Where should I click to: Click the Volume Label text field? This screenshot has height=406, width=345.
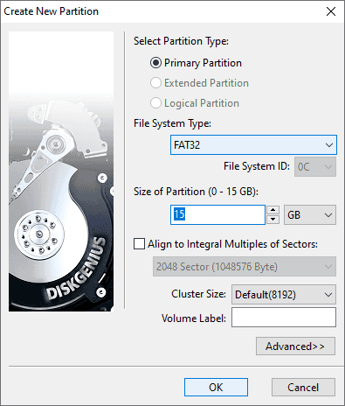coord(284,317)
